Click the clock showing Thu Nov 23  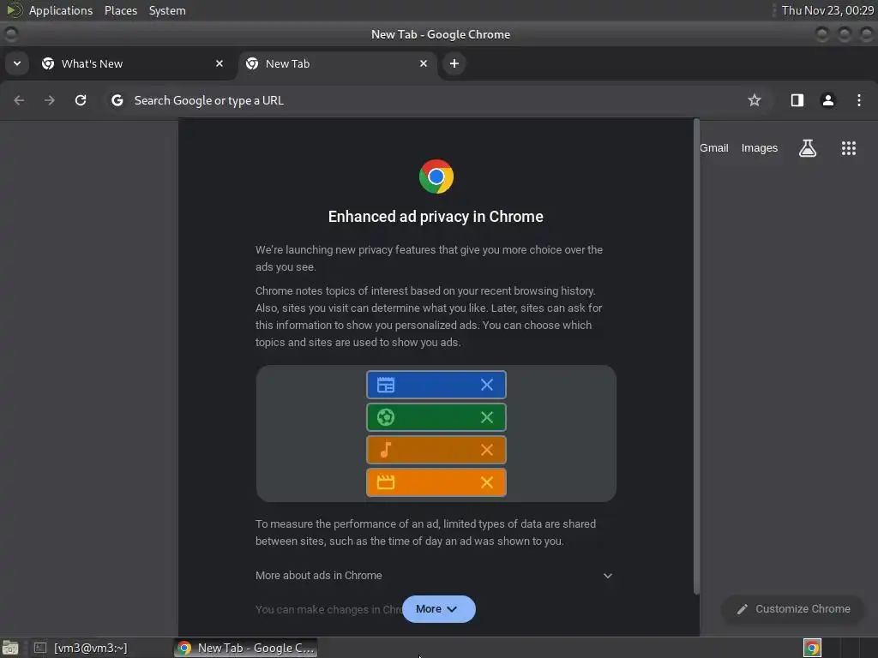(827, 10)
